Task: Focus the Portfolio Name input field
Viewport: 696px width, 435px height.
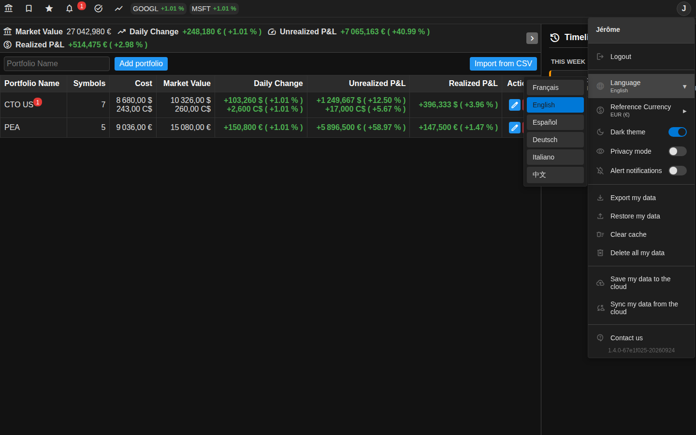Action: [x=57, y=64]
